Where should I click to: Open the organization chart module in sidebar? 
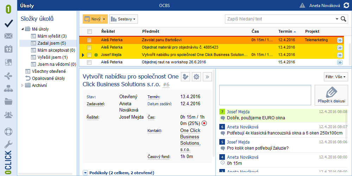click(8, 88)
